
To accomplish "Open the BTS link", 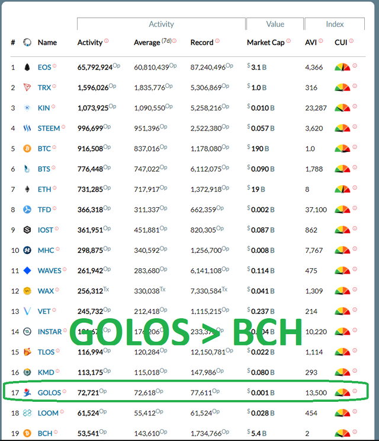I will coord(44,169).
